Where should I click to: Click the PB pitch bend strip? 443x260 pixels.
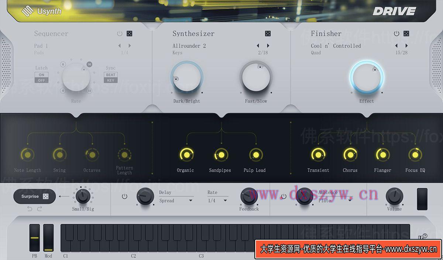point(35,238)
